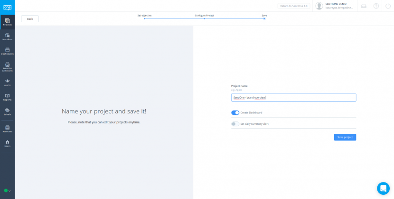Open Projects in the sidebar
The width and height of the screenshot is (394, 199).
tap(7, 22)
